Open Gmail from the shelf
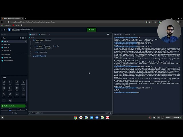 tap(81, 118)
